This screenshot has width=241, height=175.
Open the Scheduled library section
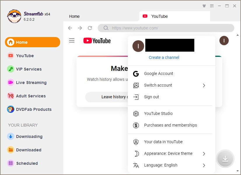point(27,163)
